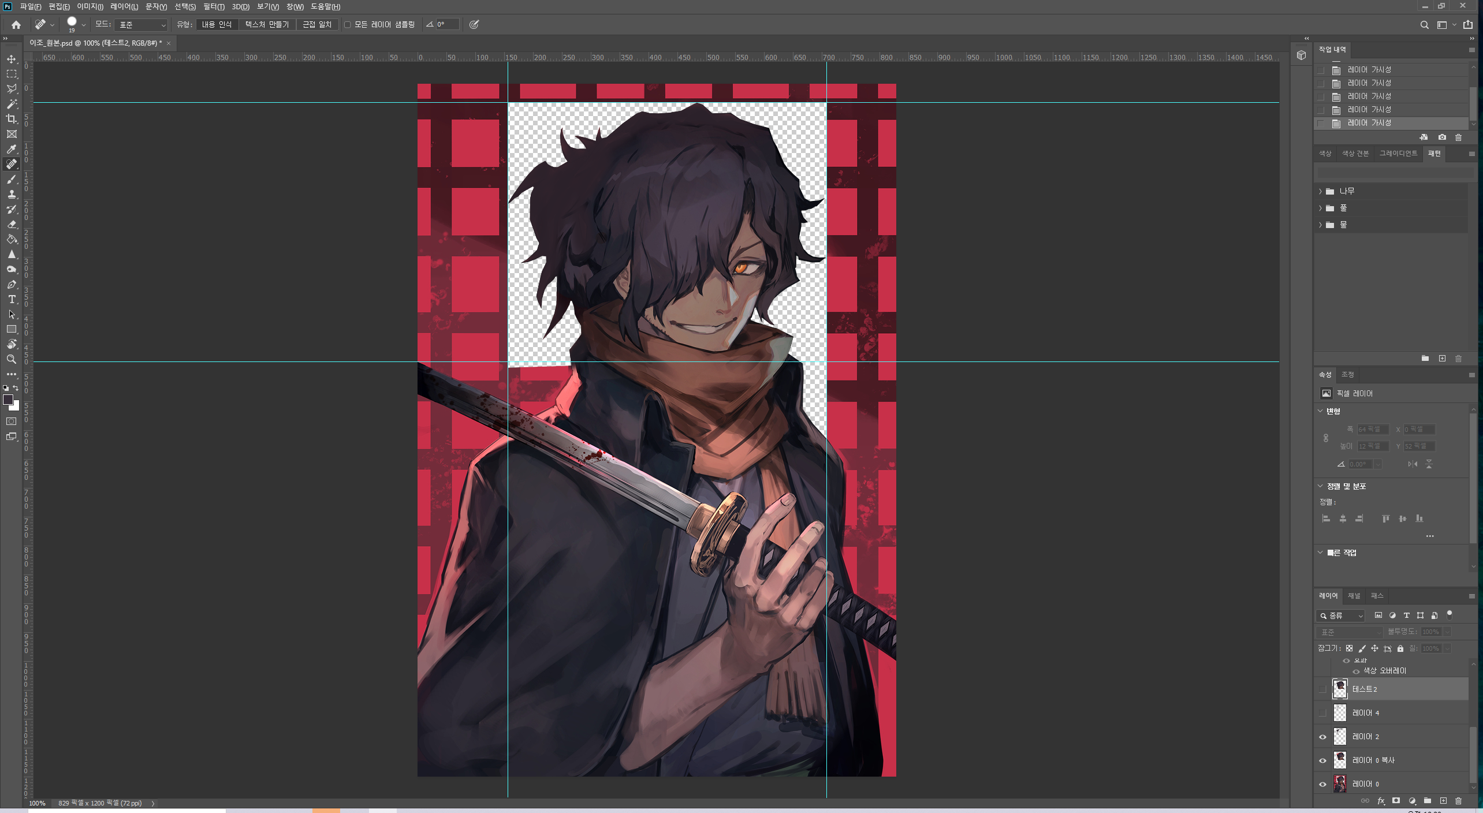The width and height of the screenshot is (1483, 813).
Task: Click the Eyedropper tool
Action: [12, 150]
